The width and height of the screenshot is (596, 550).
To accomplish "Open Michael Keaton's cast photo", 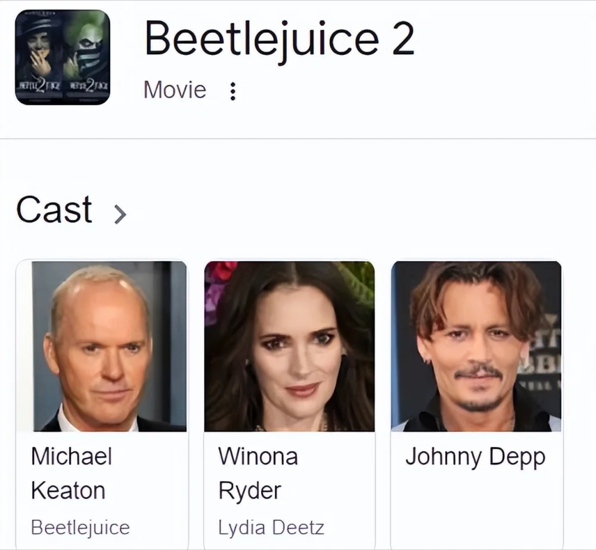I will pos(101,346).
